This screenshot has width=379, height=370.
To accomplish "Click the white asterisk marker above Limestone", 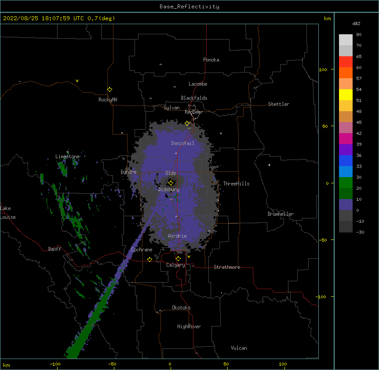I will tap(67, 152).
